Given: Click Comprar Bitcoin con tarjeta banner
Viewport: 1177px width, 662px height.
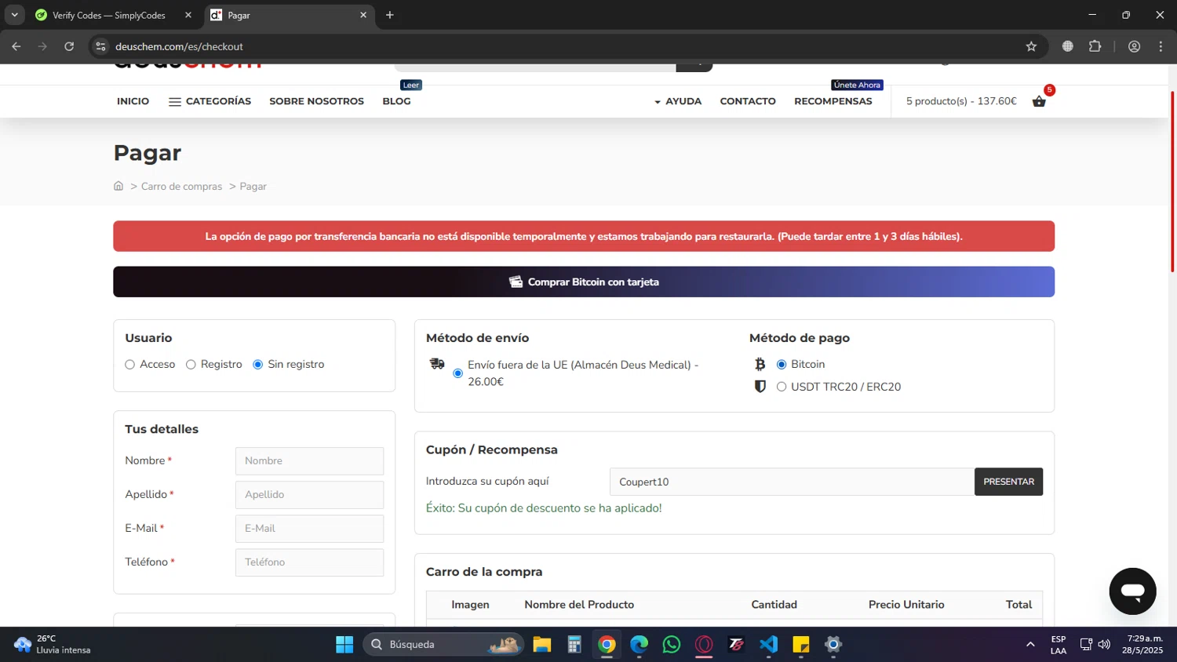Looking at the screenshot, I should pos(584,282).
